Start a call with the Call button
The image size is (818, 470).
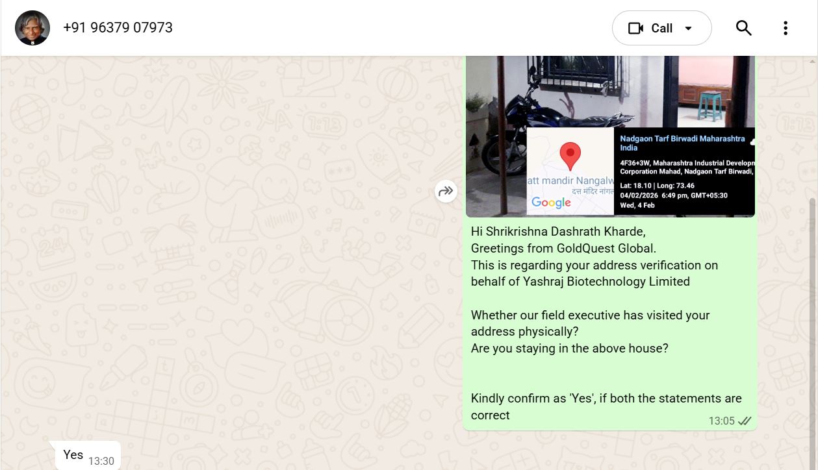tap(661, 28)
